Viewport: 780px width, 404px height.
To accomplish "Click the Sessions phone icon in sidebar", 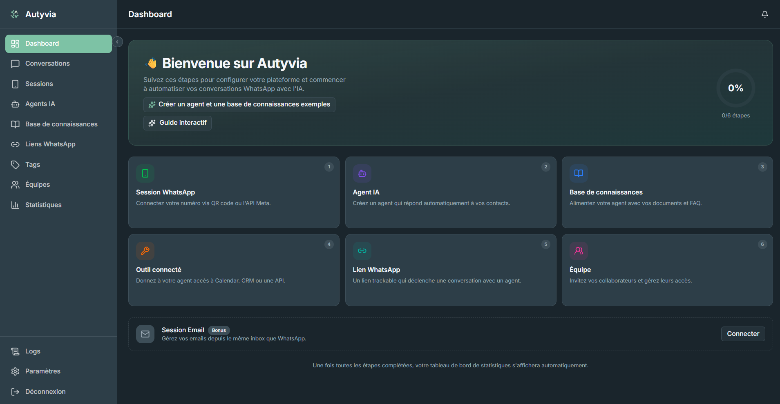I will click(x=15, y=84).
